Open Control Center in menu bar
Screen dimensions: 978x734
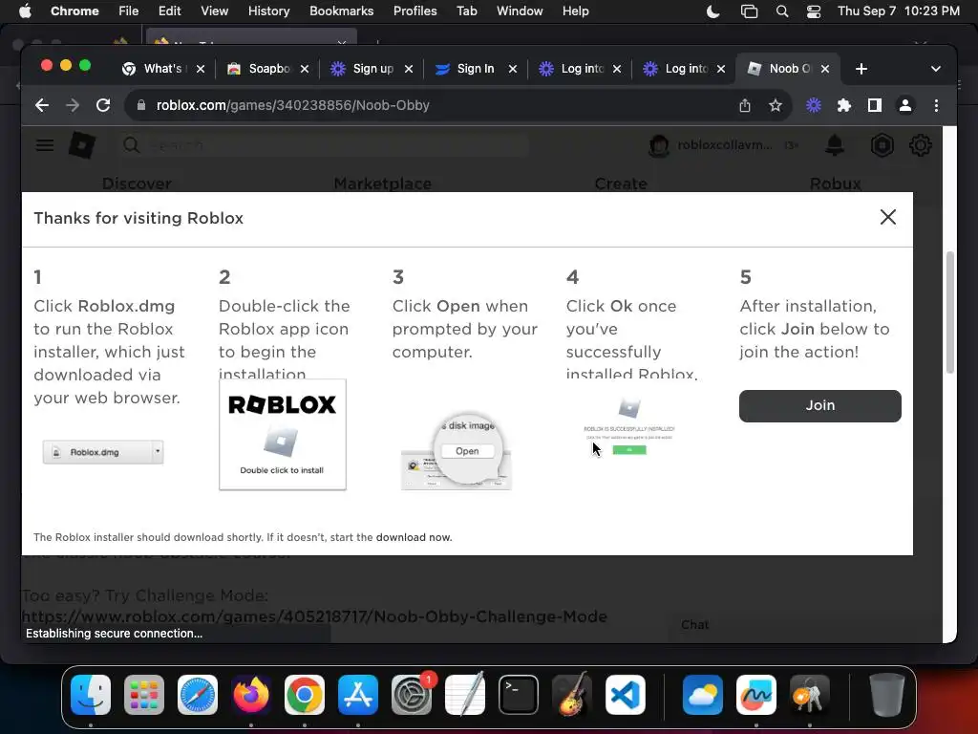pyautogui.click(x=814, y=11)
